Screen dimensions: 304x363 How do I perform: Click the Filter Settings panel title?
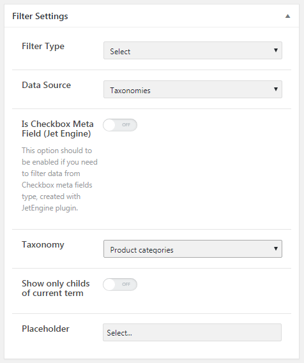tap(40, 16)
